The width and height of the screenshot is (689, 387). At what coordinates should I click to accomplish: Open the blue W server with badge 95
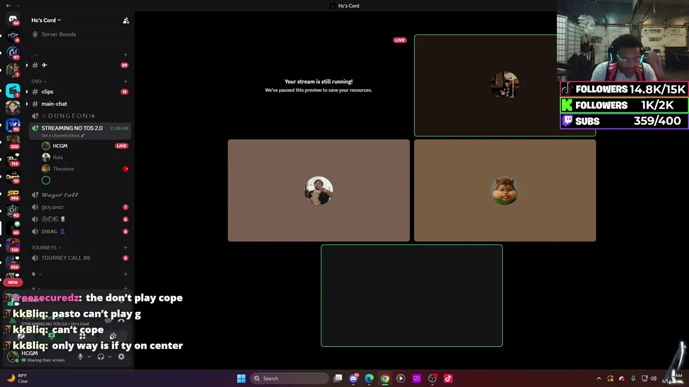click(x=13, y=125)
